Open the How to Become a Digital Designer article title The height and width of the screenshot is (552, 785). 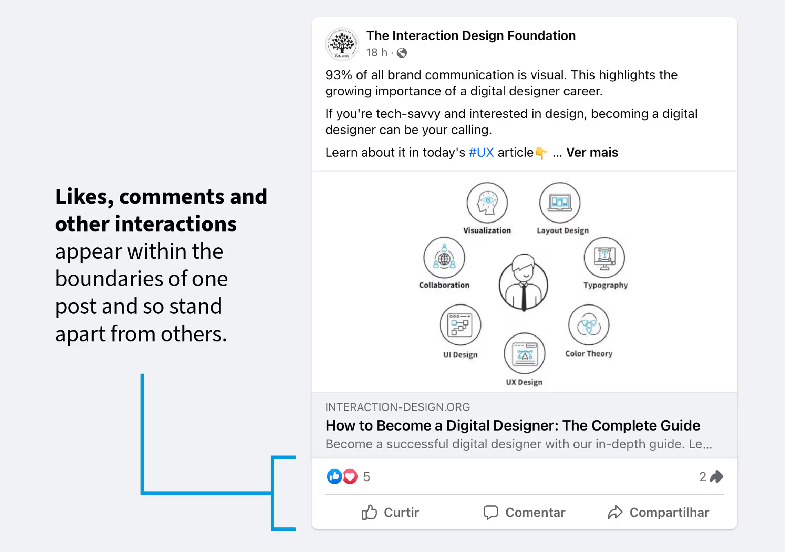[x=513, y=426]
